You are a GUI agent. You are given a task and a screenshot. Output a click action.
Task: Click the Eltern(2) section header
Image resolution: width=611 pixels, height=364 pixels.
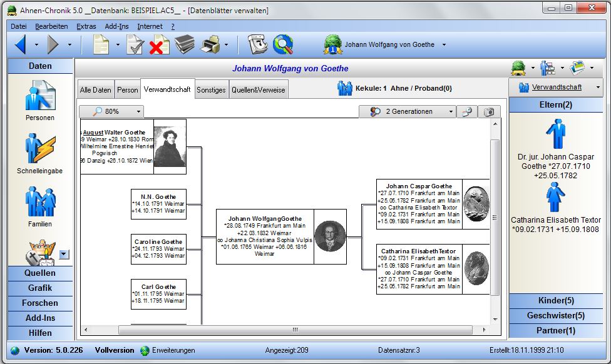pyautogui.click(x=556, y=104)
